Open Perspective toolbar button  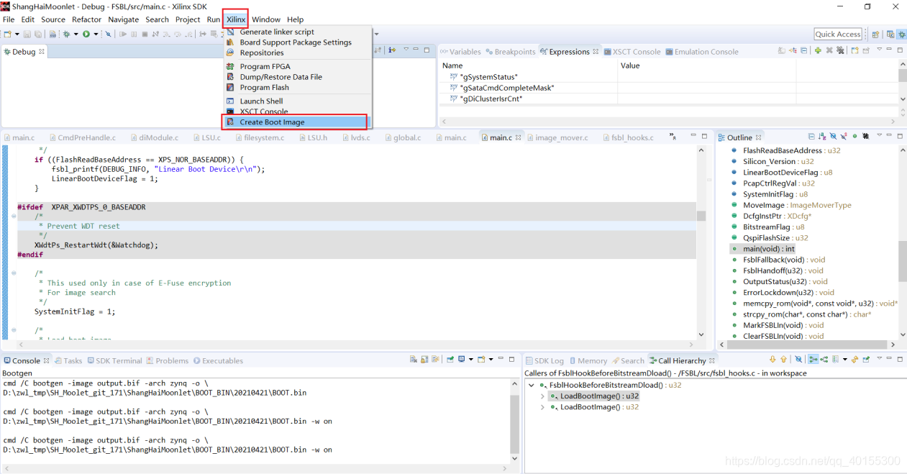pos(875,34)
